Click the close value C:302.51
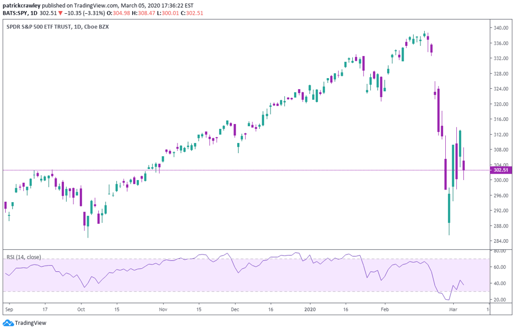The image size is (515, 331). click(x=192, y=13)
